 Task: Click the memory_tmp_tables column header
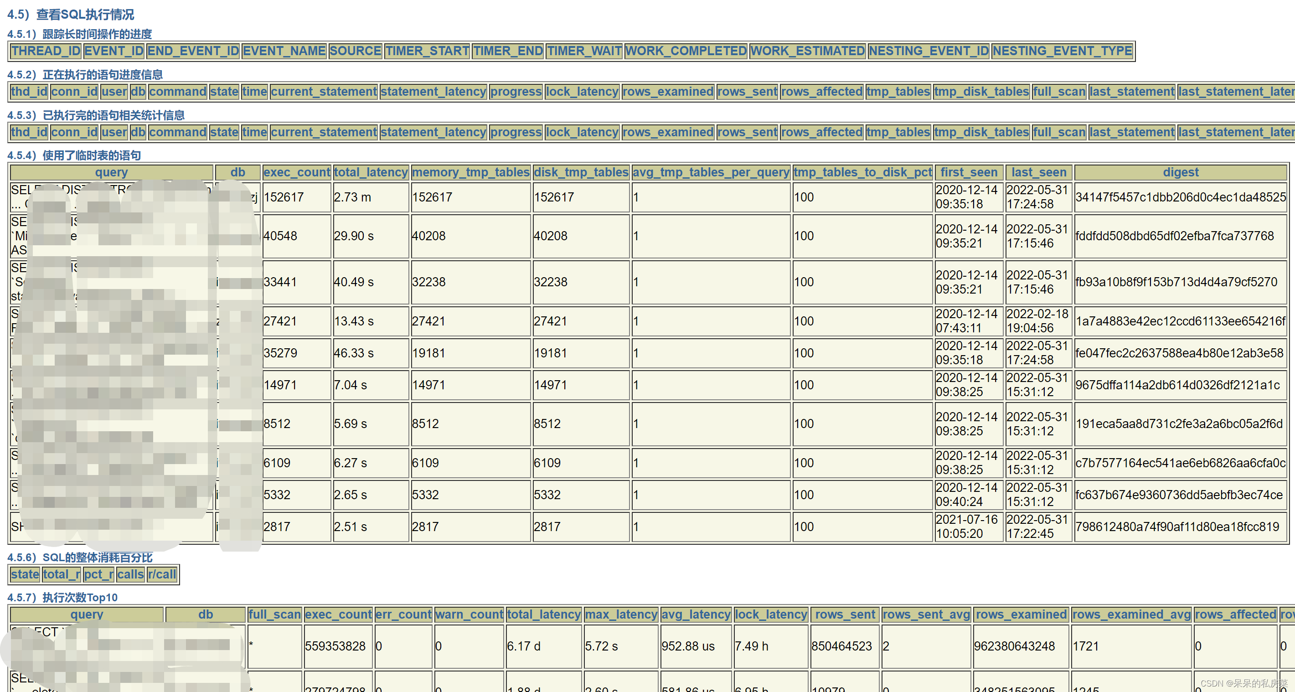471,172
